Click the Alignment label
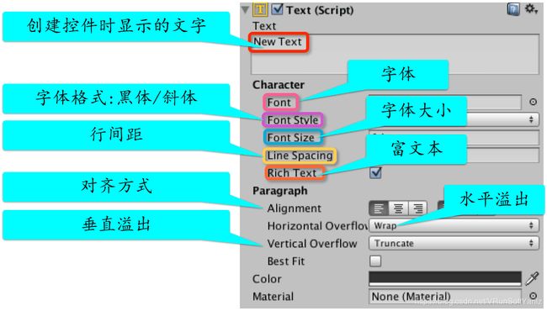This screenshot has height=311, width=547. click(x=294, y=208)
